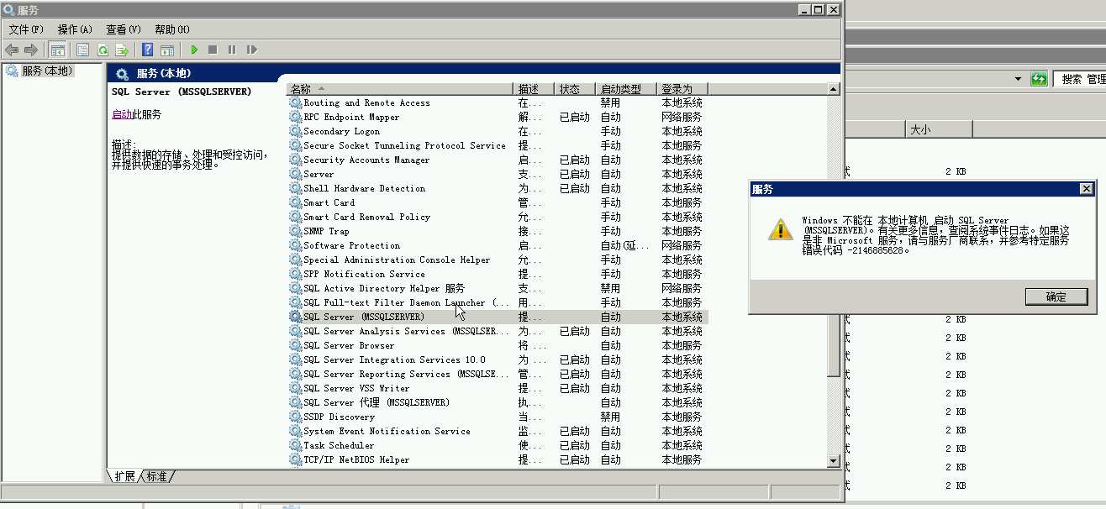The height and width of the screenshot is (509, 1106).
Task: Select the SQL Server Reporting Services row
Action: (x=498, y=374)
